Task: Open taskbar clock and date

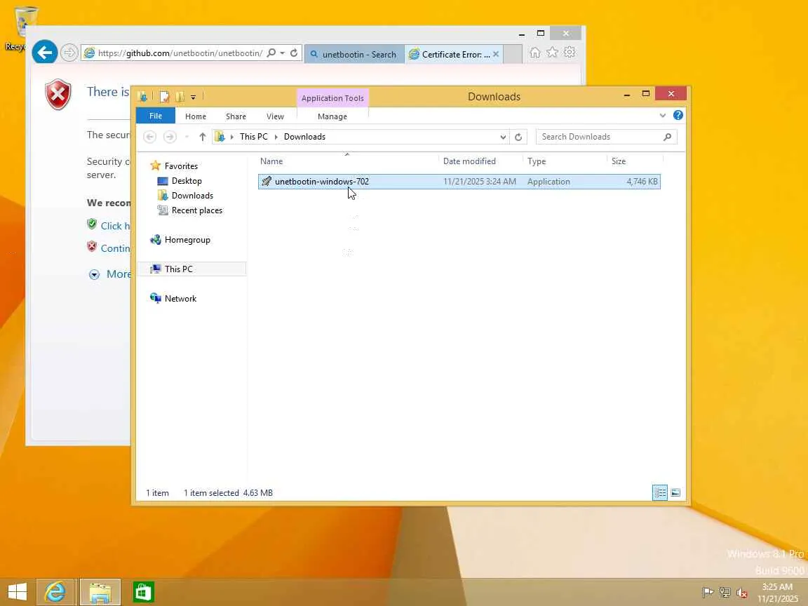Action: [x=778, y=593]
